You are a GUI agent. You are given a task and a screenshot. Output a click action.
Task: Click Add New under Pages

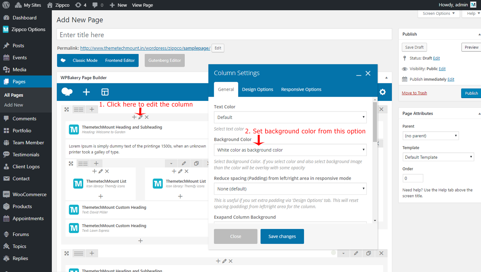point(14,105)
